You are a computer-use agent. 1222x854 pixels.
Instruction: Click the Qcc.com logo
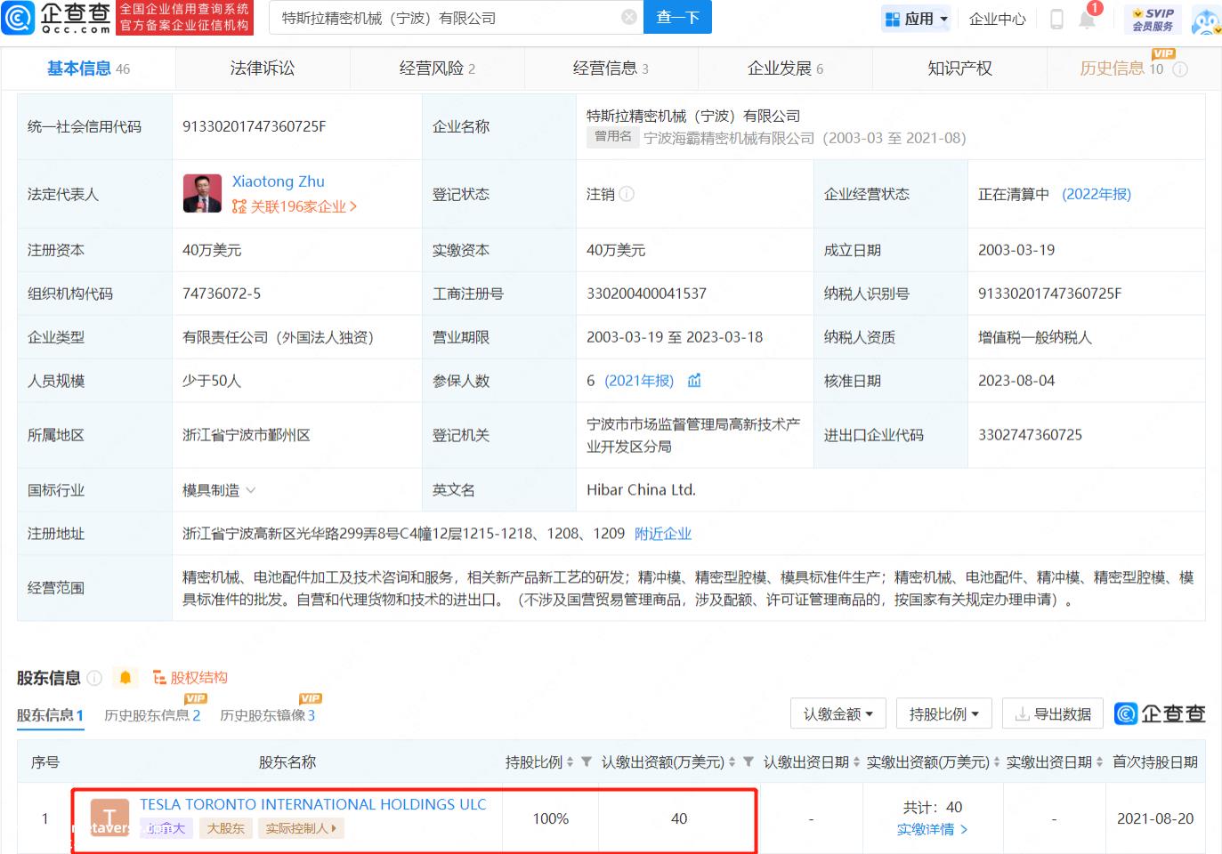click(x=57, y=18)
